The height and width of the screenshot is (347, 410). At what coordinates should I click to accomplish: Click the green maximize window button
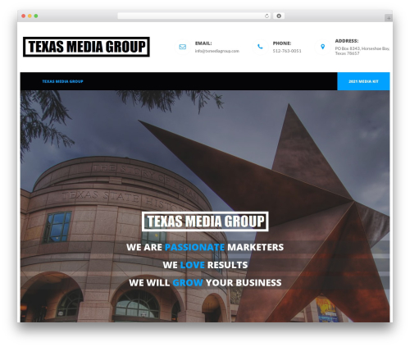pos(36,16)
